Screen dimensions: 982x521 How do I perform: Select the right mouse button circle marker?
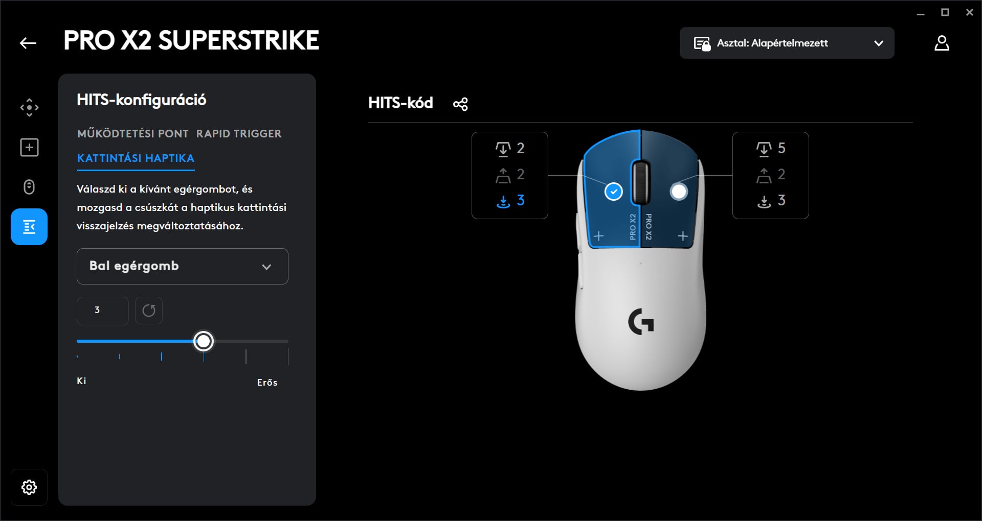679,192
